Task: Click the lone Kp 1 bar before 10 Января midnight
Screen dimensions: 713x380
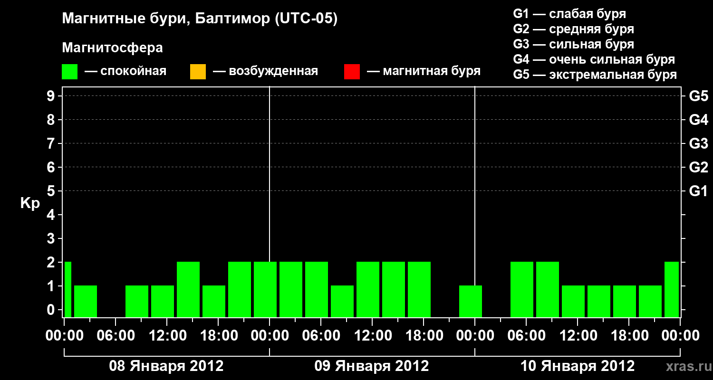Action: tap(471, 301)
